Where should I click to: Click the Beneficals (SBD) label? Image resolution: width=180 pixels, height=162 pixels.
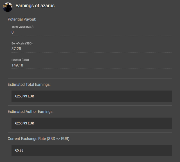tap(22, 43)
